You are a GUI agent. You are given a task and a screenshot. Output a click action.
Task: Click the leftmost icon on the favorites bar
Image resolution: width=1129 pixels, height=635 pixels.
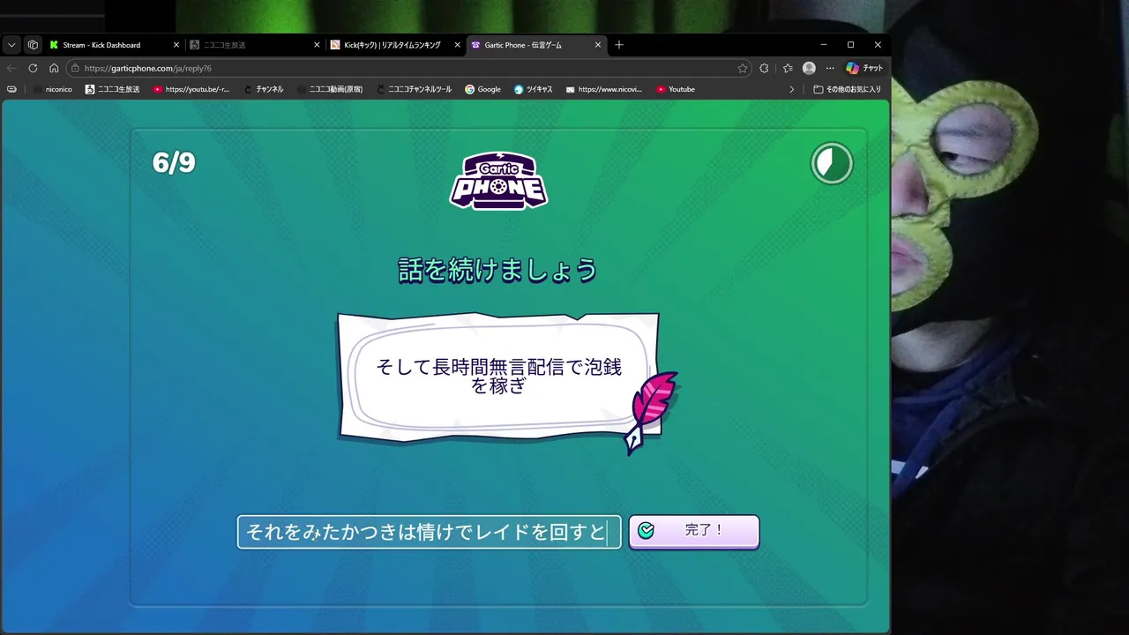coord(11,89)
